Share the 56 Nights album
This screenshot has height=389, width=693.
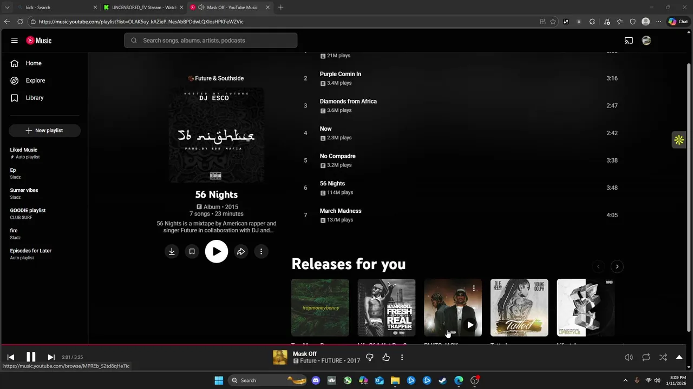pos(241,251)
